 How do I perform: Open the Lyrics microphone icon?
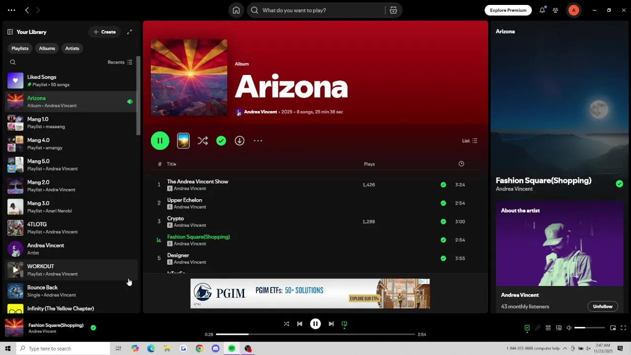point(537,328)
